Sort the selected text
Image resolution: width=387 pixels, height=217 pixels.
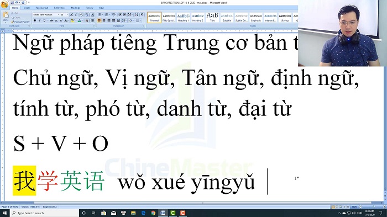coord(137,14)
